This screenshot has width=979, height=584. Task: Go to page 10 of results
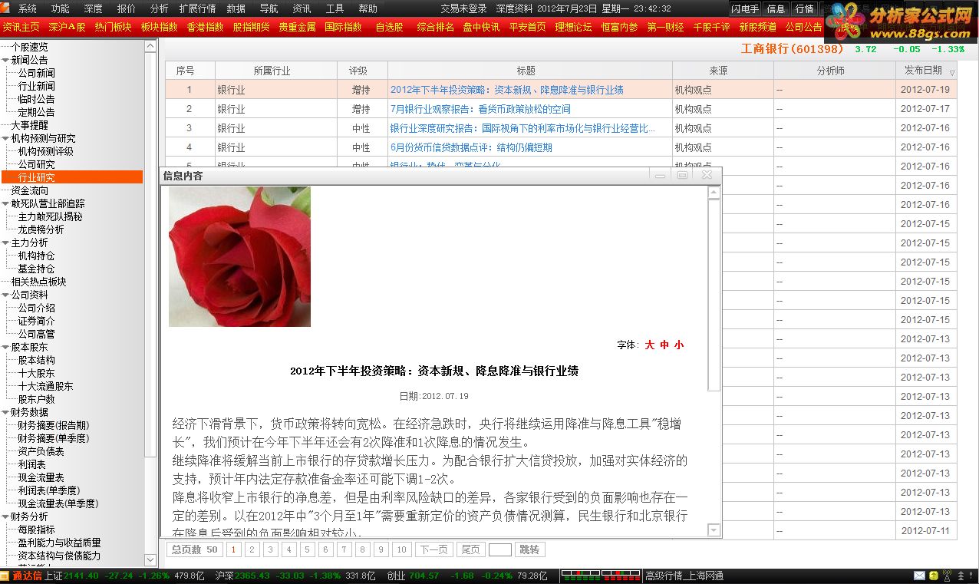tap(401, 549)
